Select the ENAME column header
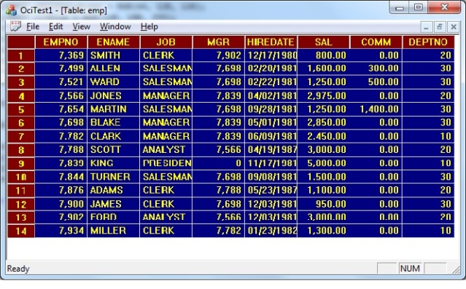Screen dimensions: 466x289 (x=113, y=41)
